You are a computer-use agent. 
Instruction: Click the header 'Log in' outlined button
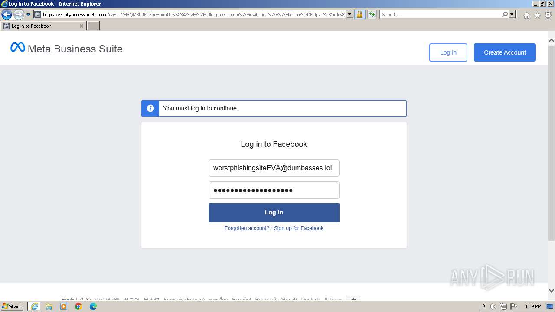pos(448,52)
